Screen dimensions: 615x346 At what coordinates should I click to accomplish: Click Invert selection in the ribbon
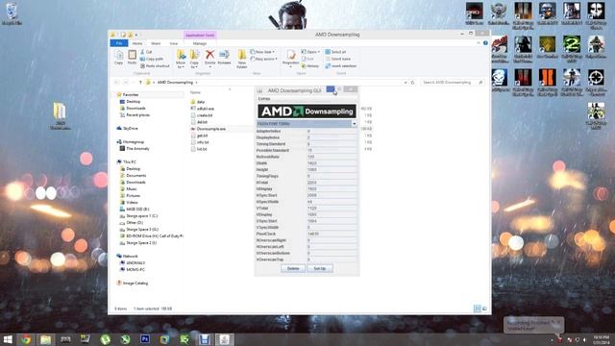coord(341,66)
